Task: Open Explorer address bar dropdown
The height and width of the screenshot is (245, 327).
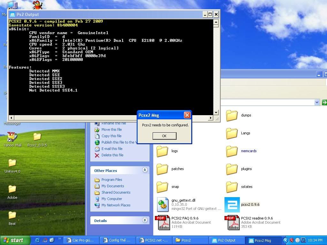Action: 317,102
